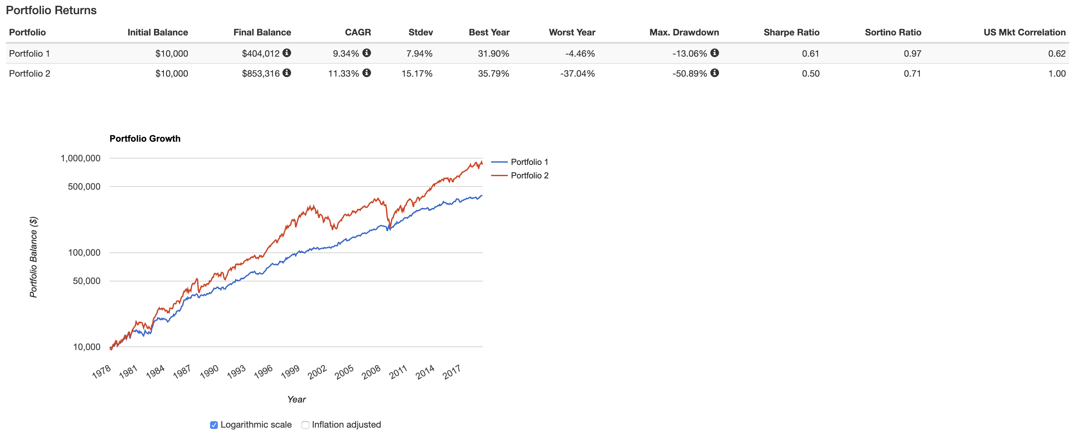Click the Final Balance column header
The height and width of the screenshot is (436, 1073).
pyautogui.click(x=262, y=33)
